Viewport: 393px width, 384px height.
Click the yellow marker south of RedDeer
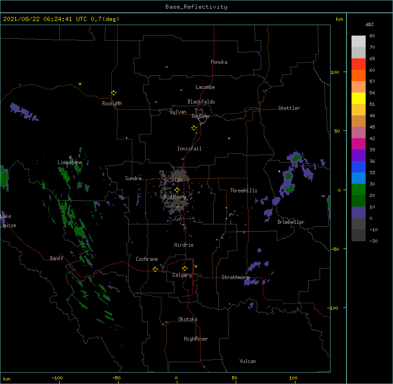click(194, 128)
